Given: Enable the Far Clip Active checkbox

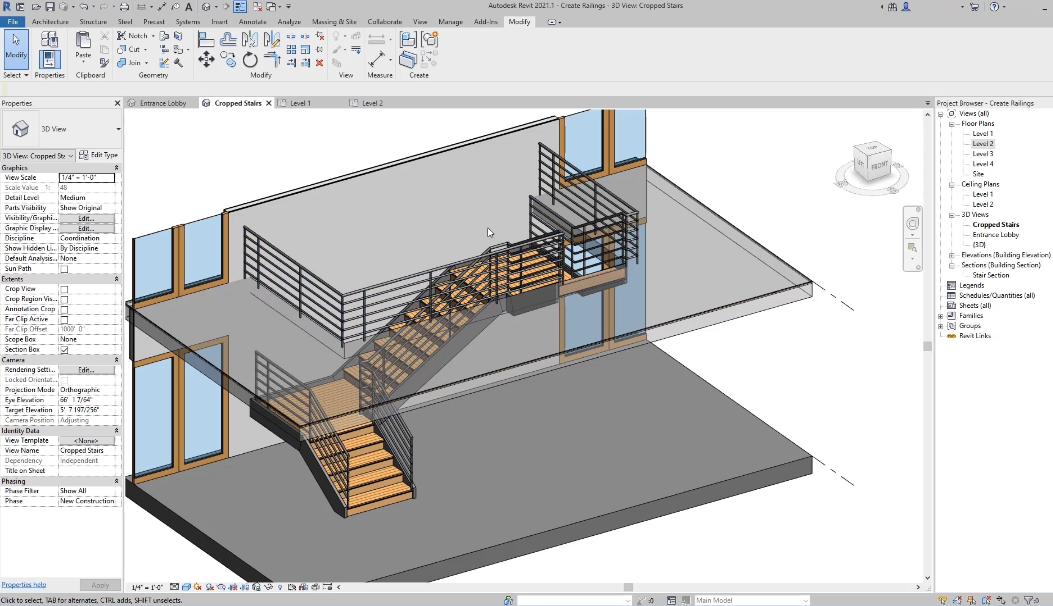Looking at the screenshot, I should click(64, 320).
